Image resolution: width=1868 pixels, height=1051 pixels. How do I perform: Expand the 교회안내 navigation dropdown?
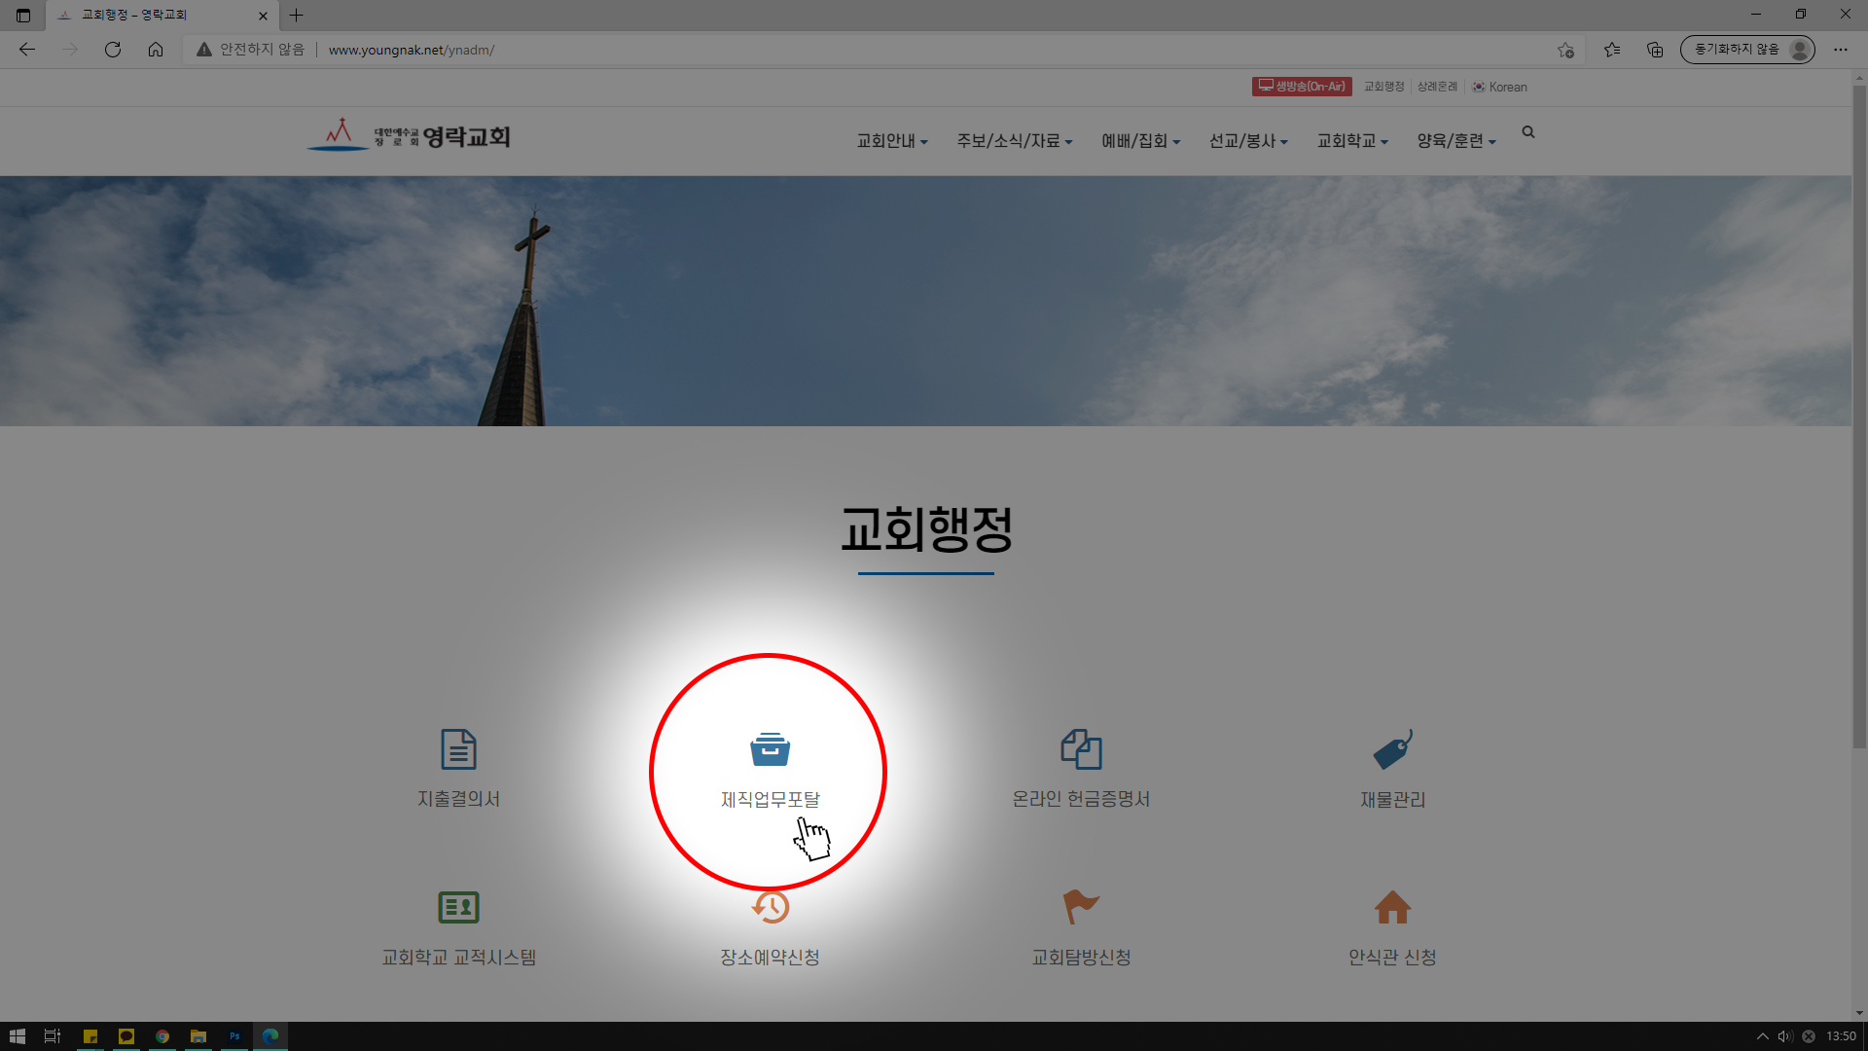(890, 140)
